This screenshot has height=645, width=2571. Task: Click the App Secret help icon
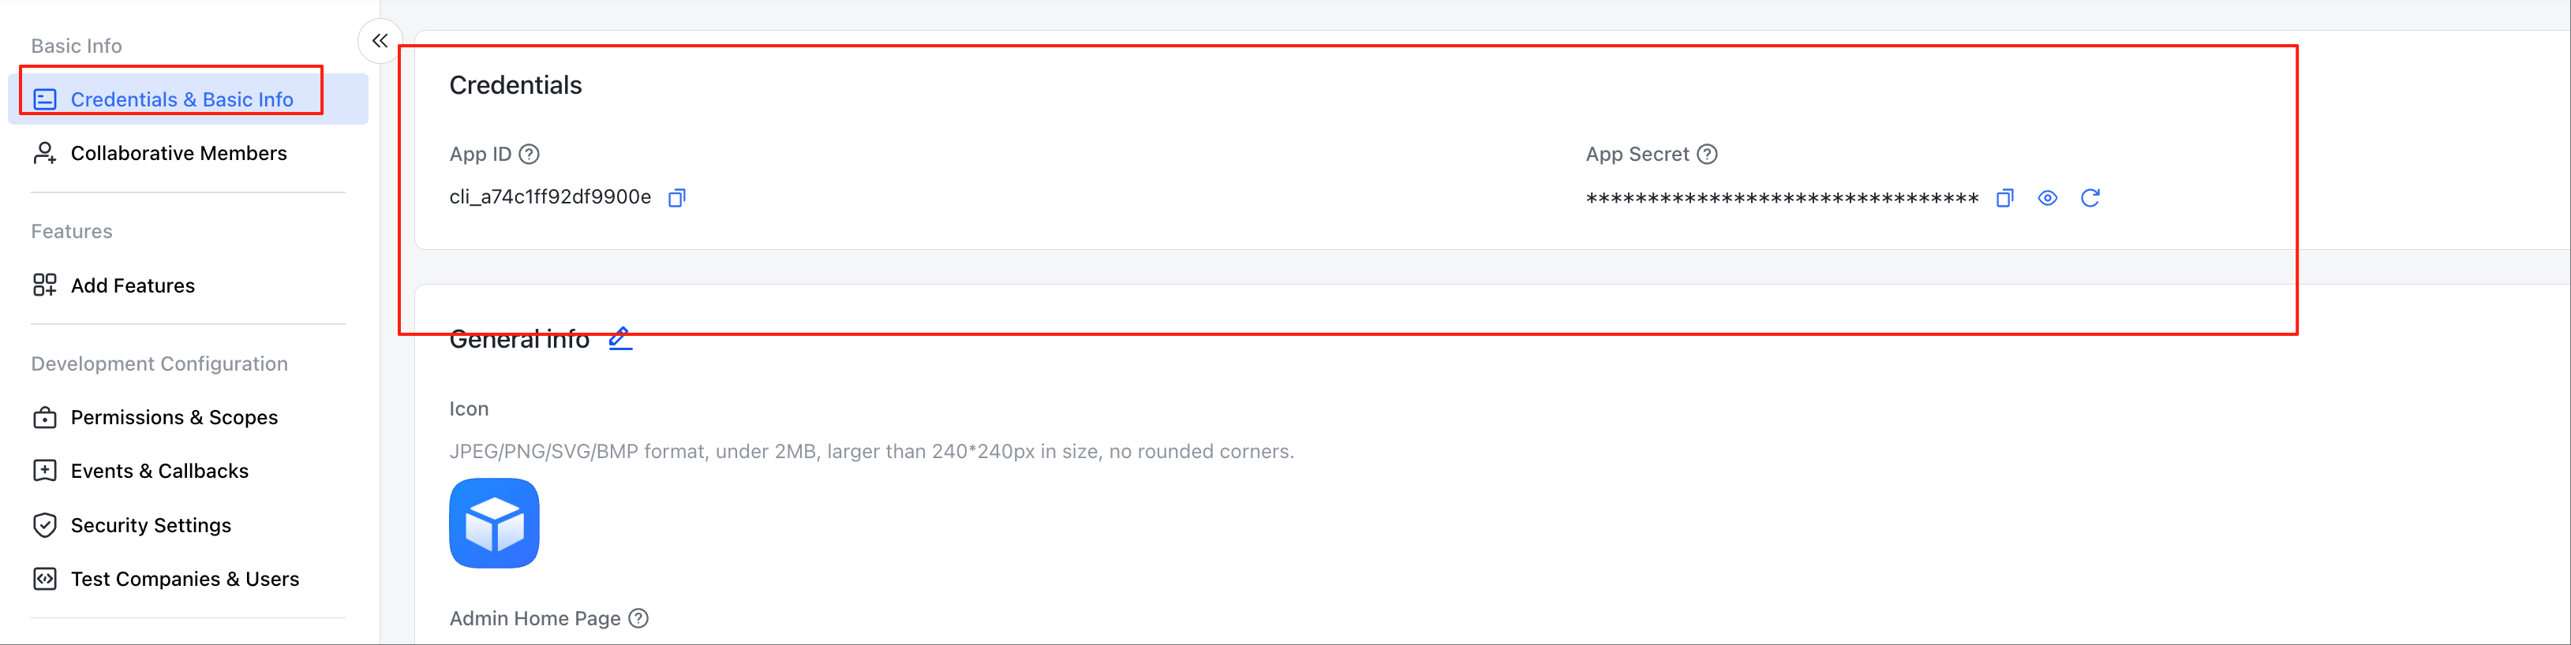pos(1707,155)
